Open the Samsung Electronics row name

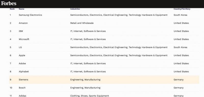click(30, 15)
